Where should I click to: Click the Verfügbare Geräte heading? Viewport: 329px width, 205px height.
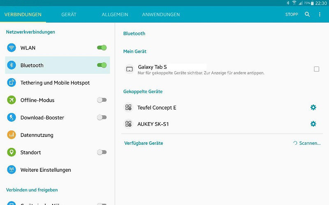[x=144, y=143]
